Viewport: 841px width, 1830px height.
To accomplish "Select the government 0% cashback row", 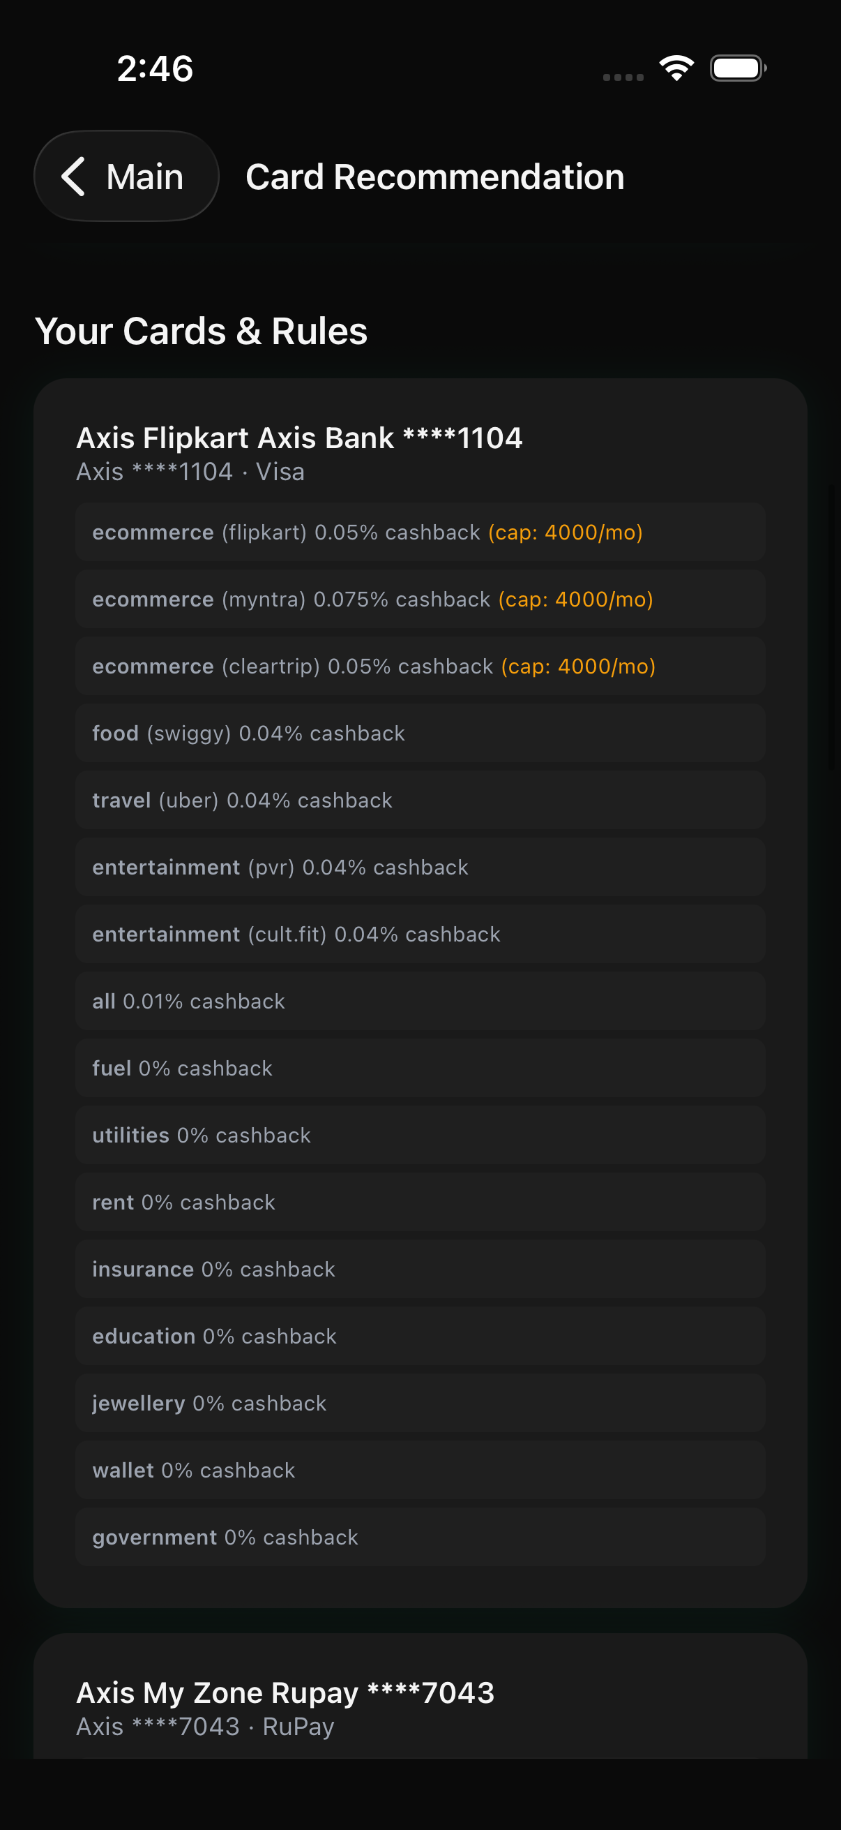I will click(x=419, y=1537).
